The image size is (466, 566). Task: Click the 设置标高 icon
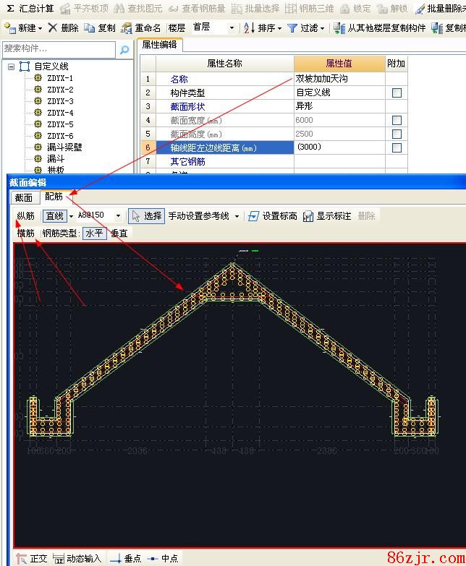pyautogui.click(x=253, y=216)
